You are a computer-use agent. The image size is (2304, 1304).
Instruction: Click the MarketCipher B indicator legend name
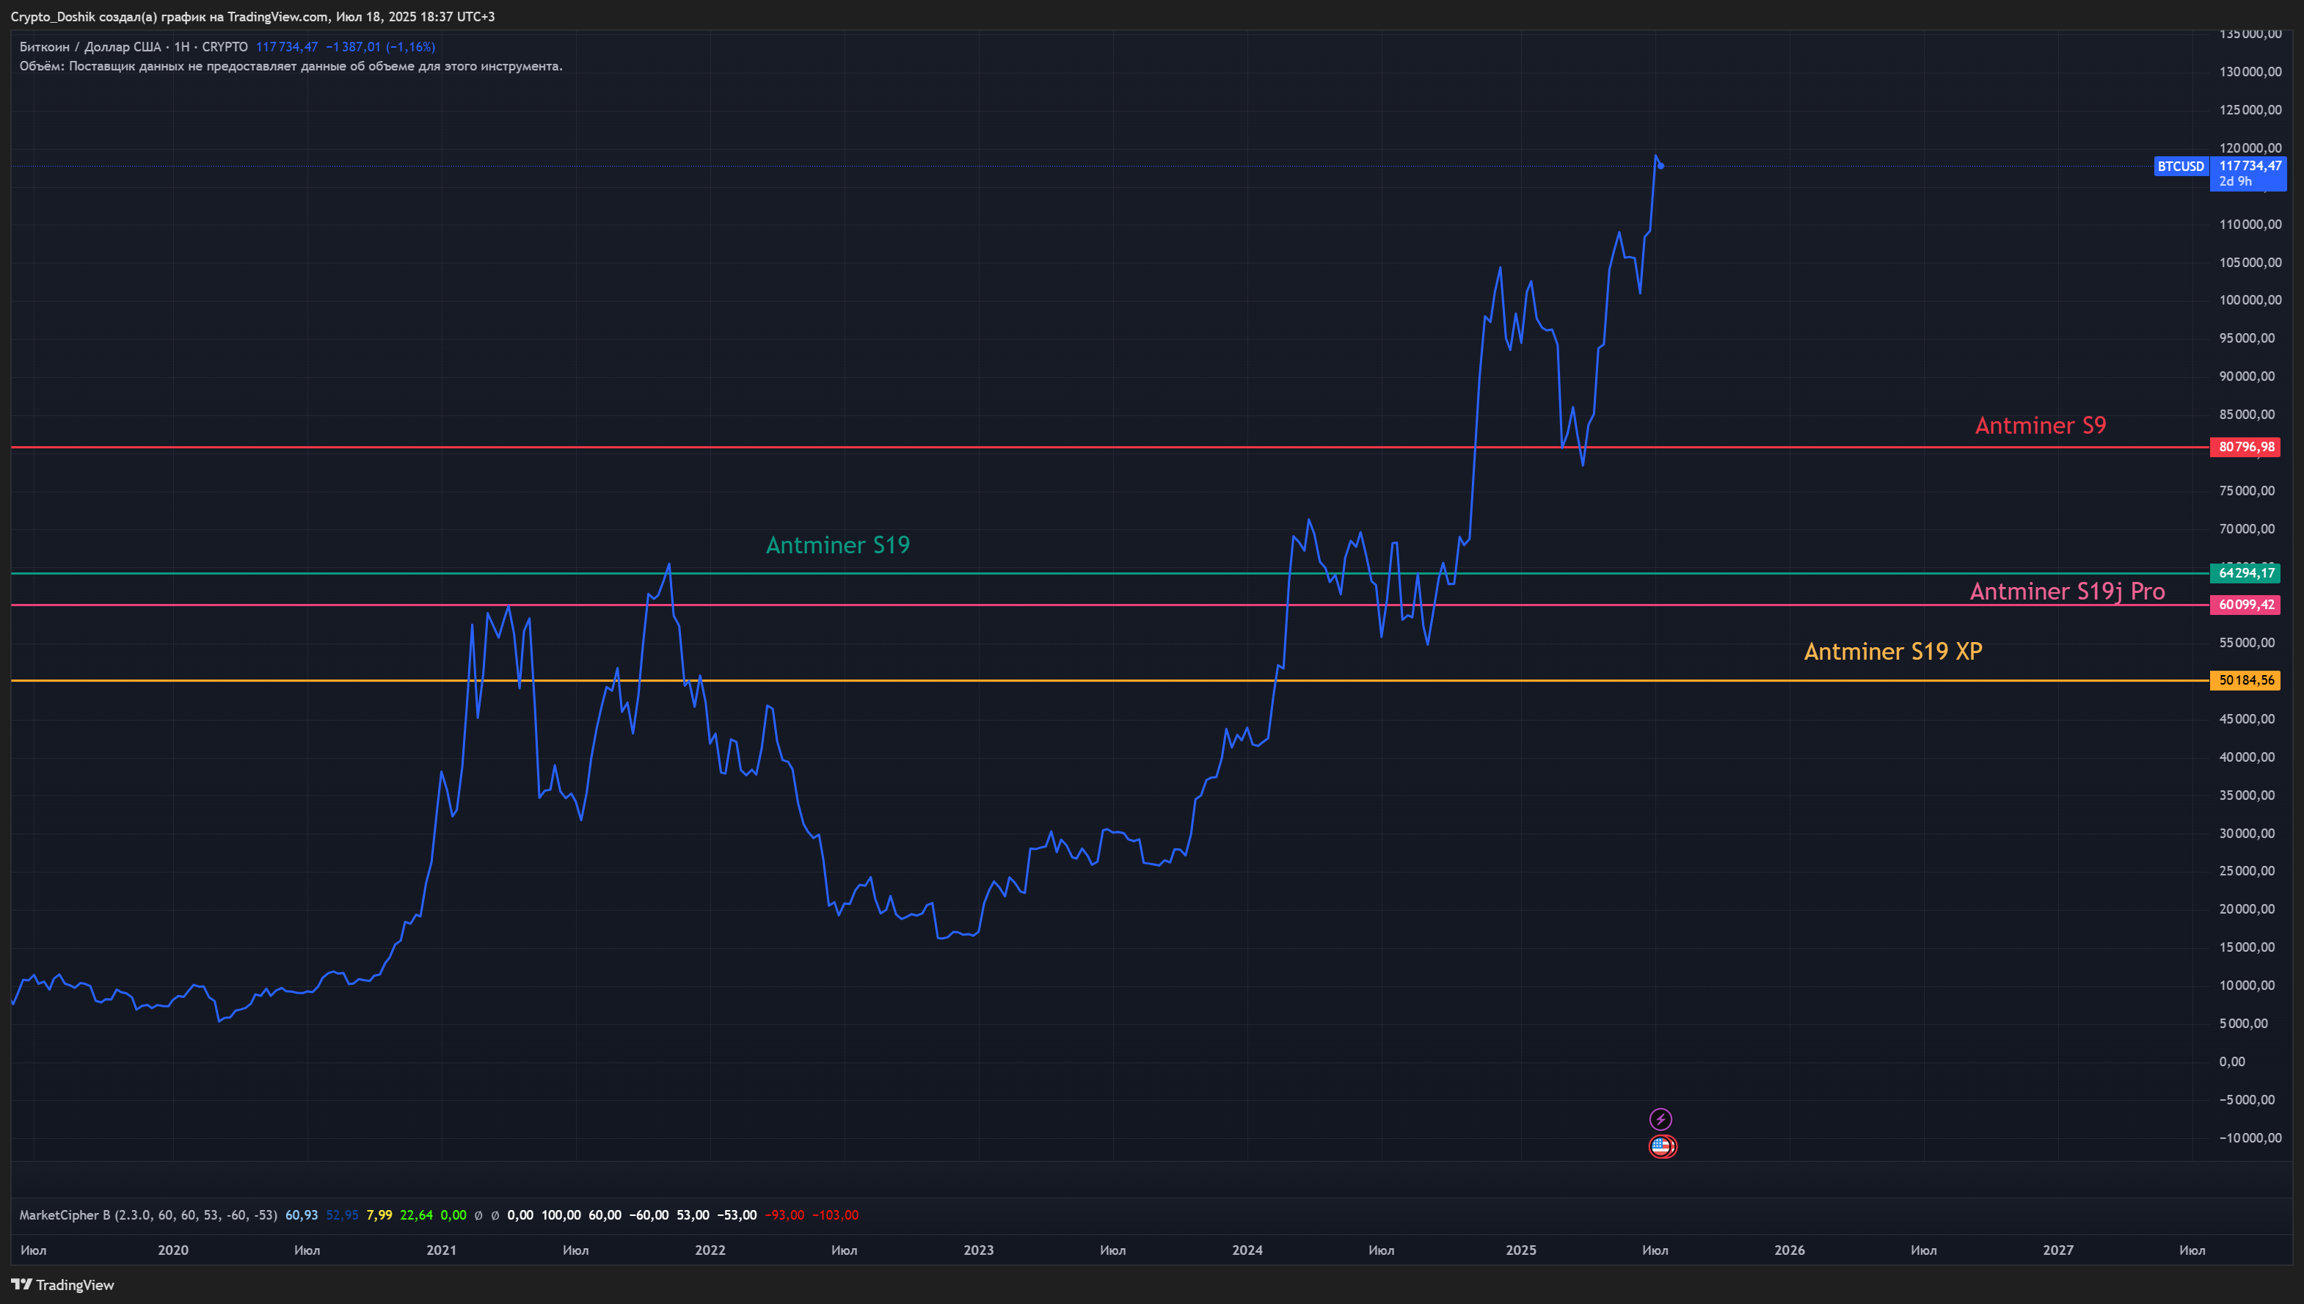coord(65,1214)
